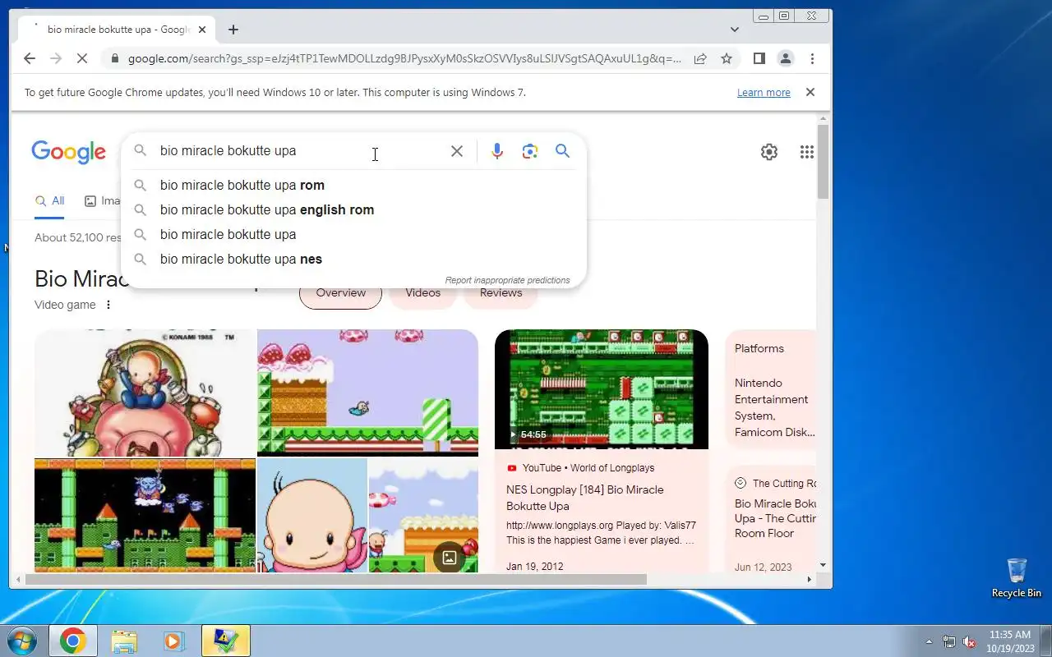Dismiss the Chrome update notification bar
This screenshot has height=657, width=1052.
[810, 92]
